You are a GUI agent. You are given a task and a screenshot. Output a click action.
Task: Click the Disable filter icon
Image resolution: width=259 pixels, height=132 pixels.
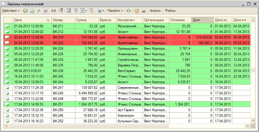(x=91, y=11)
